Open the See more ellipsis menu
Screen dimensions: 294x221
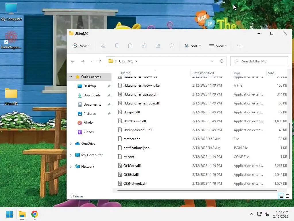coord(239,46)
